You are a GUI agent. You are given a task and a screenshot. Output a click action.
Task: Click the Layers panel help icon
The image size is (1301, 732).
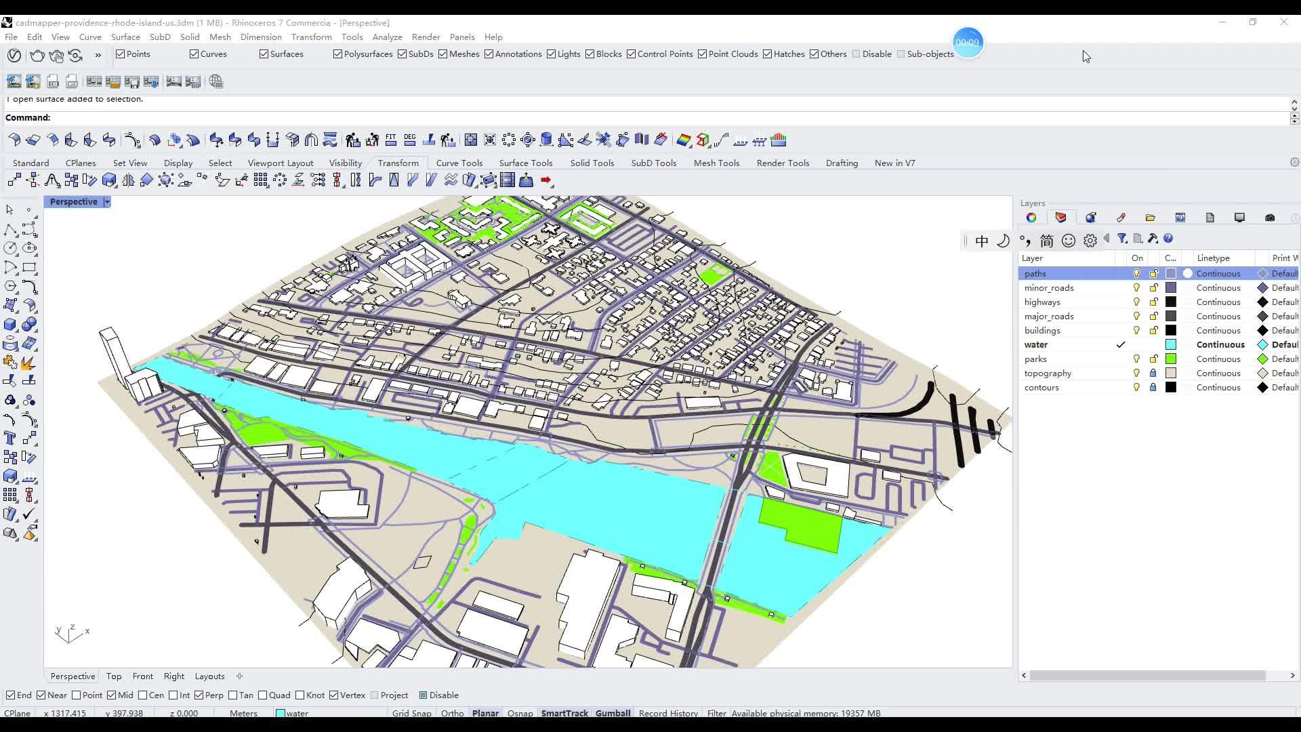point(1168,239)
